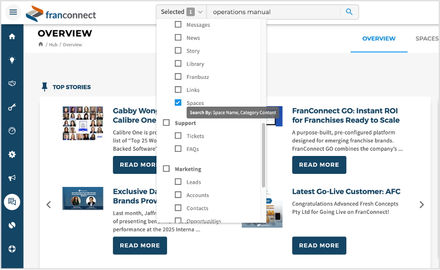Viewport: 440px width, 270px height.
Task: Click the handshake icon in sidebar
Action: 12,84
